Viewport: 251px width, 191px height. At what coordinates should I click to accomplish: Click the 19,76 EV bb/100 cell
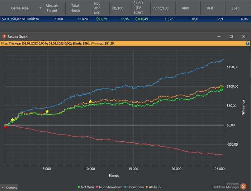169,19
